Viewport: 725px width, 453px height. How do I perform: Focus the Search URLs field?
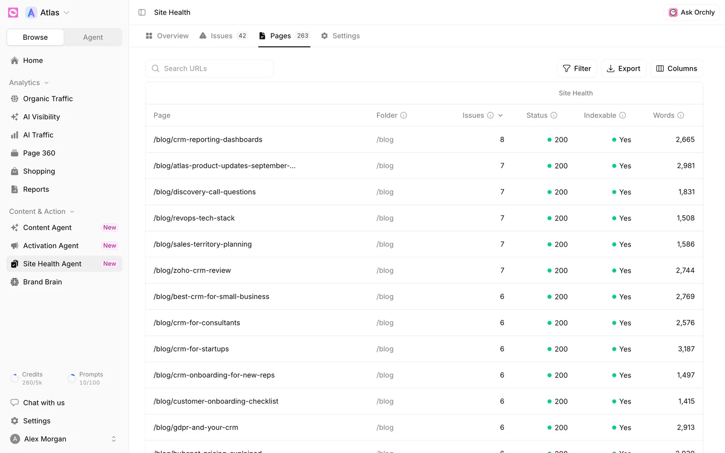(x=209, y=68)
